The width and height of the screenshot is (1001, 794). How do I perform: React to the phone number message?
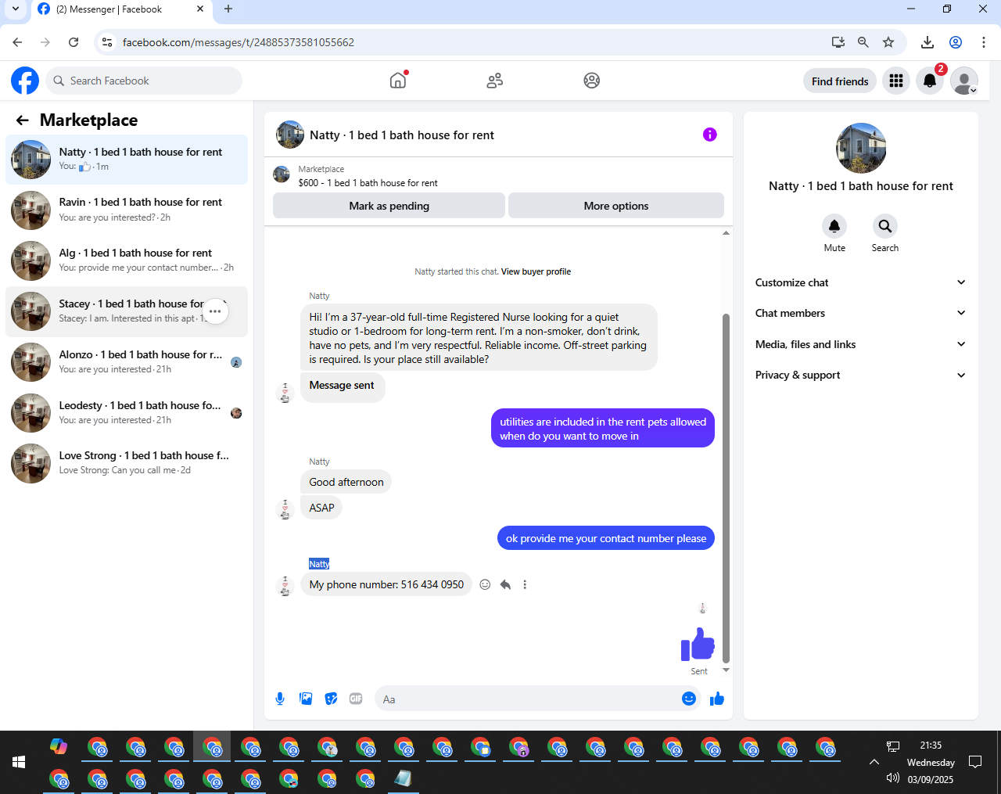tap(485, 584)
